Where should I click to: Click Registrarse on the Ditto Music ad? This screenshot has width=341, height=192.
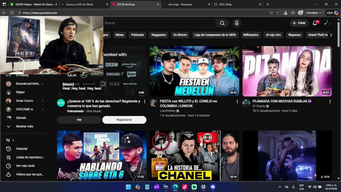[124, 120]
